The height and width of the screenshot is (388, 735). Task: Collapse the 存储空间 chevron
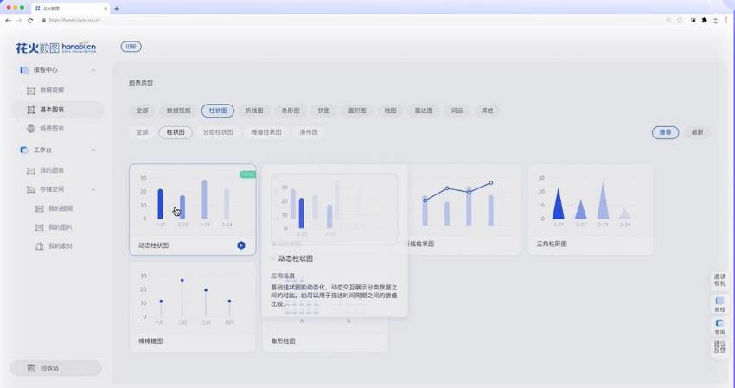tap(93, 190)
